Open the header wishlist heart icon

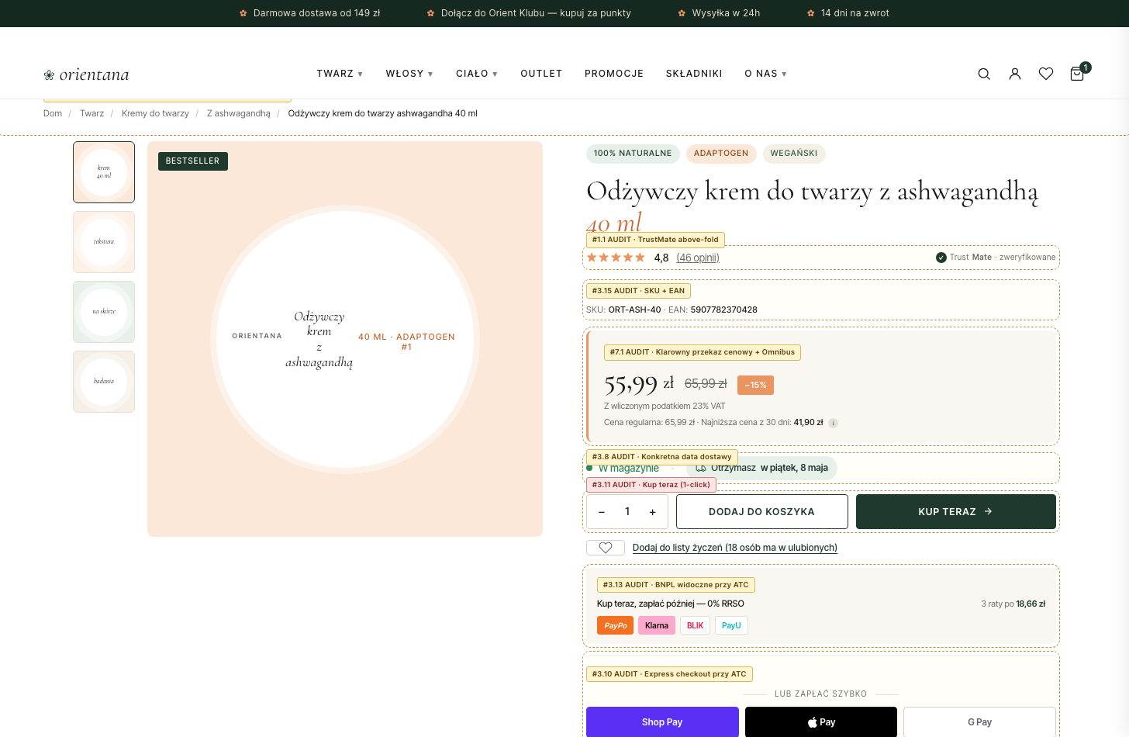(x=1046, y=74)
